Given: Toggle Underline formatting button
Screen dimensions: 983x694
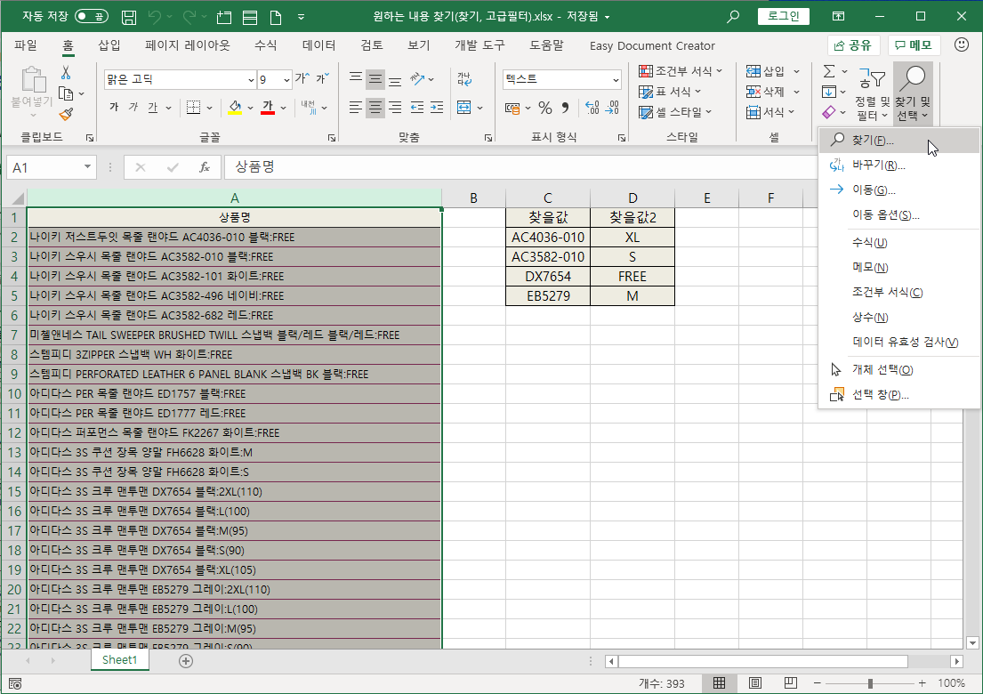Looking at the screenshot, I should [x=152, y=107].
